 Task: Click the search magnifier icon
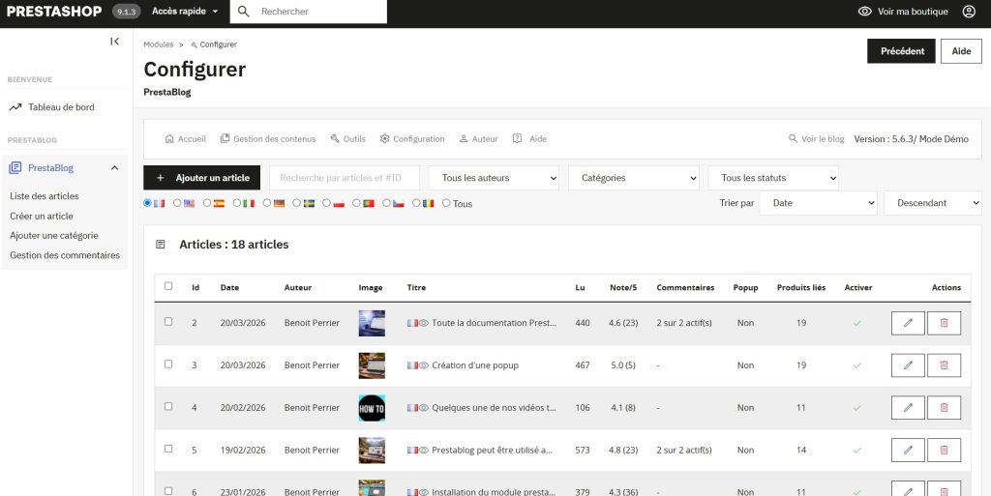tap(243, 12)
